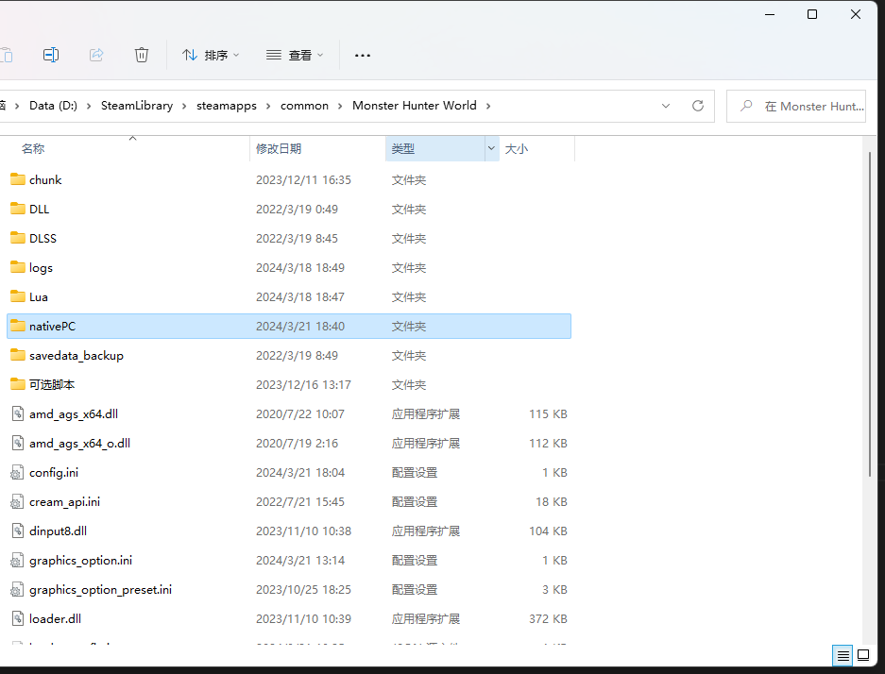885x674 pixels.
Task: Click the search magnifier icon
Action: pyautogui.click(x=746, y=106)
